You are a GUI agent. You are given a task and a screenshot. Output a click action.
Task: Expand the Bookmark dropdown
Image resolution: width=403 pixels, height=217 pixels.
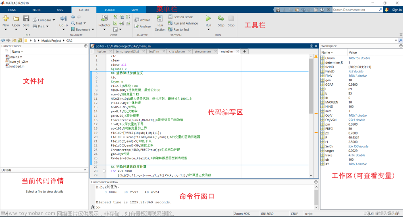click(x=93, y=29)
